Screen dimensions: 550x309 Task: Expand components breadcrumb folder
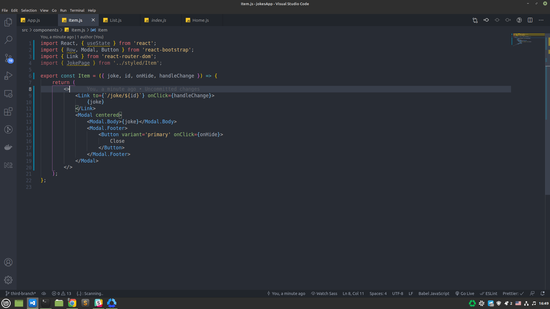coord(46,30)
